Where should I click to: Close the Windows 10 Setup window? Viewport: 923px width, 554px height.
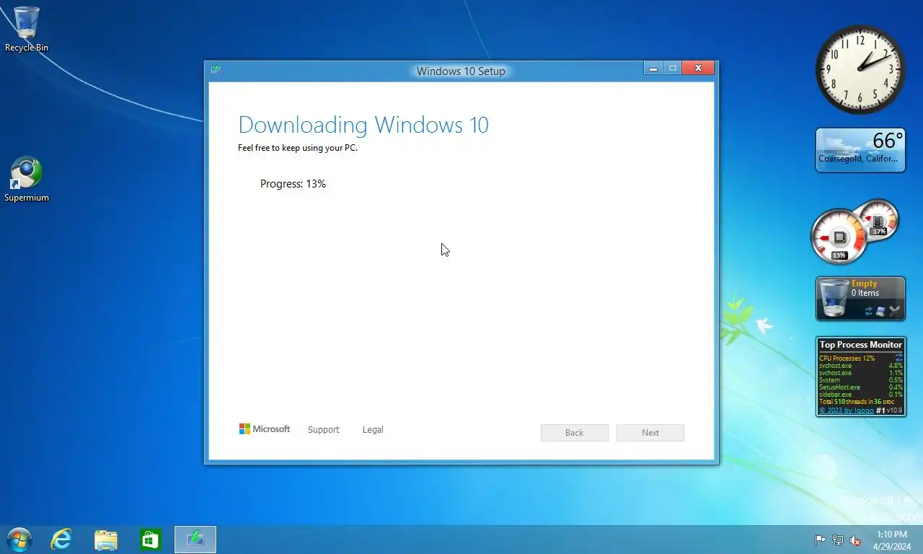click(698, 69)
